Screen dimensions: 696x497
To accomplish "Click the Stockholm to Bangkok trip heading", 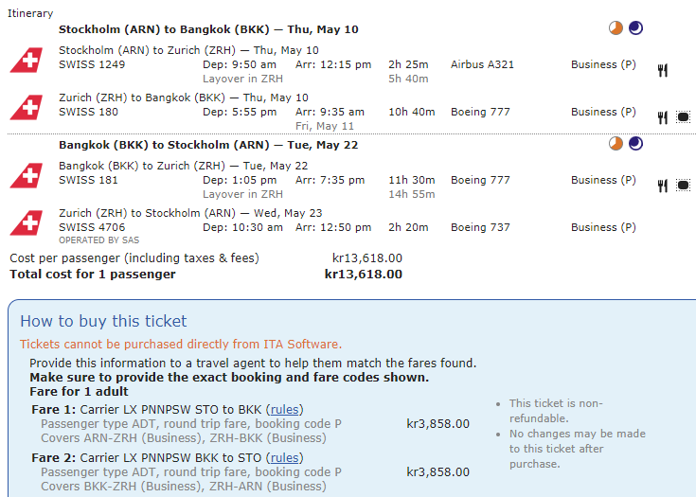I will tap(208, 29).
